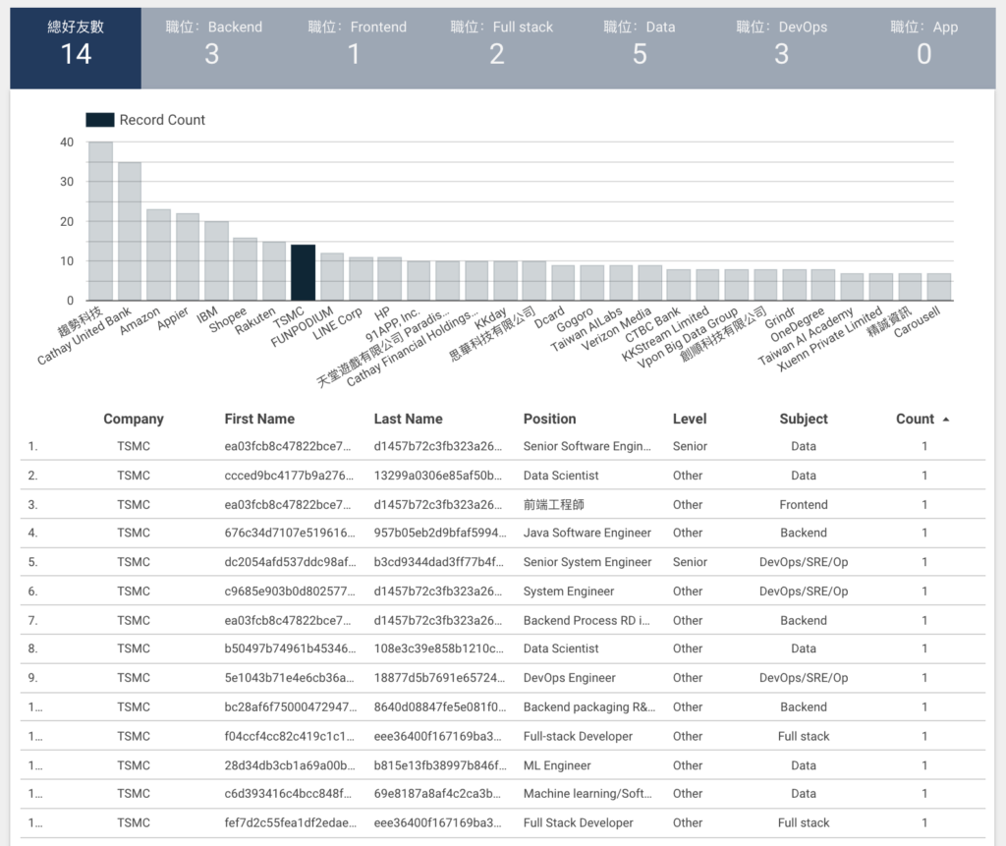
Task: Click the Gogoro axis label
Action: click(x=575, y=319)
